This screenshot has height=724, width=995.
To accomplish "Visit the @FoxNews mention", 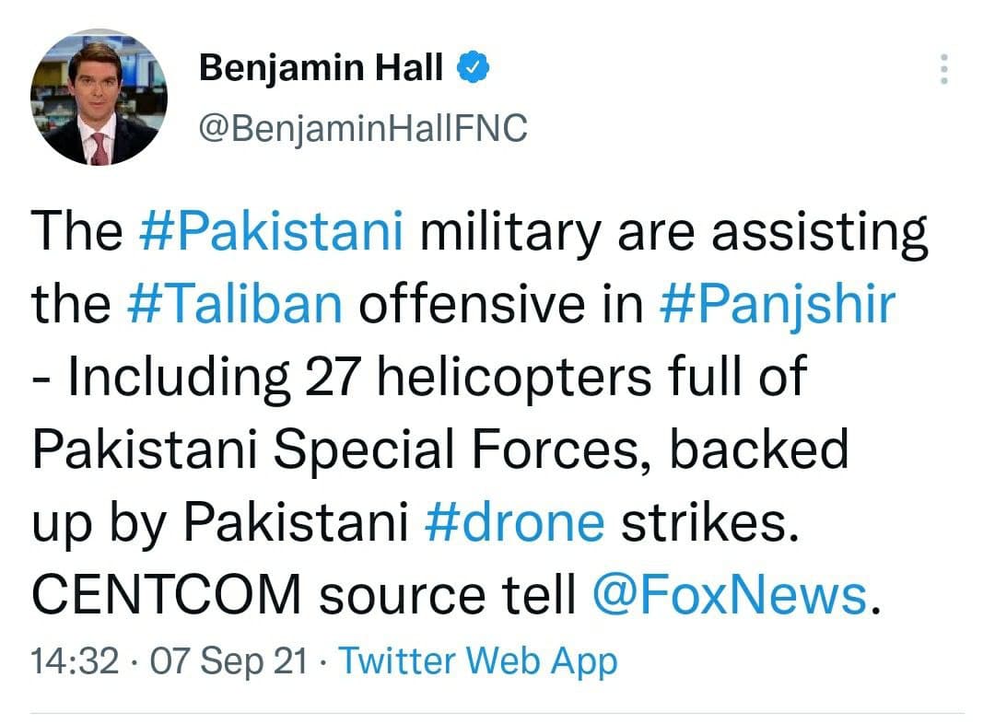I will pyautogui.click(x=729, y=594).
